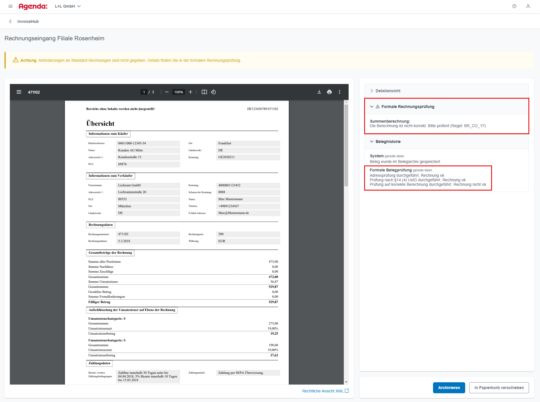540x402 pixels.
Task: Click the warning triangle beside Formale Rechnungsprüfung
Action: (377, 107)
